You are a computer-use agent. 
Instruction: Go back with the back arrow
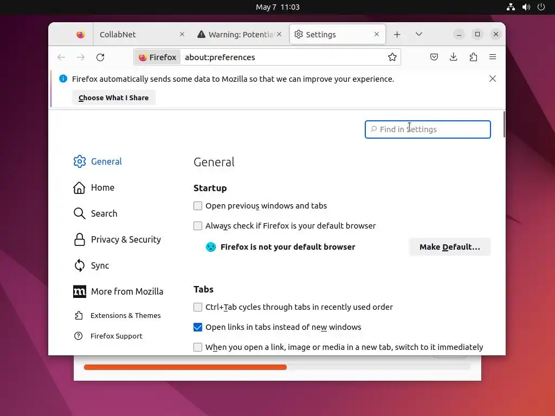(x=61, y=57)
